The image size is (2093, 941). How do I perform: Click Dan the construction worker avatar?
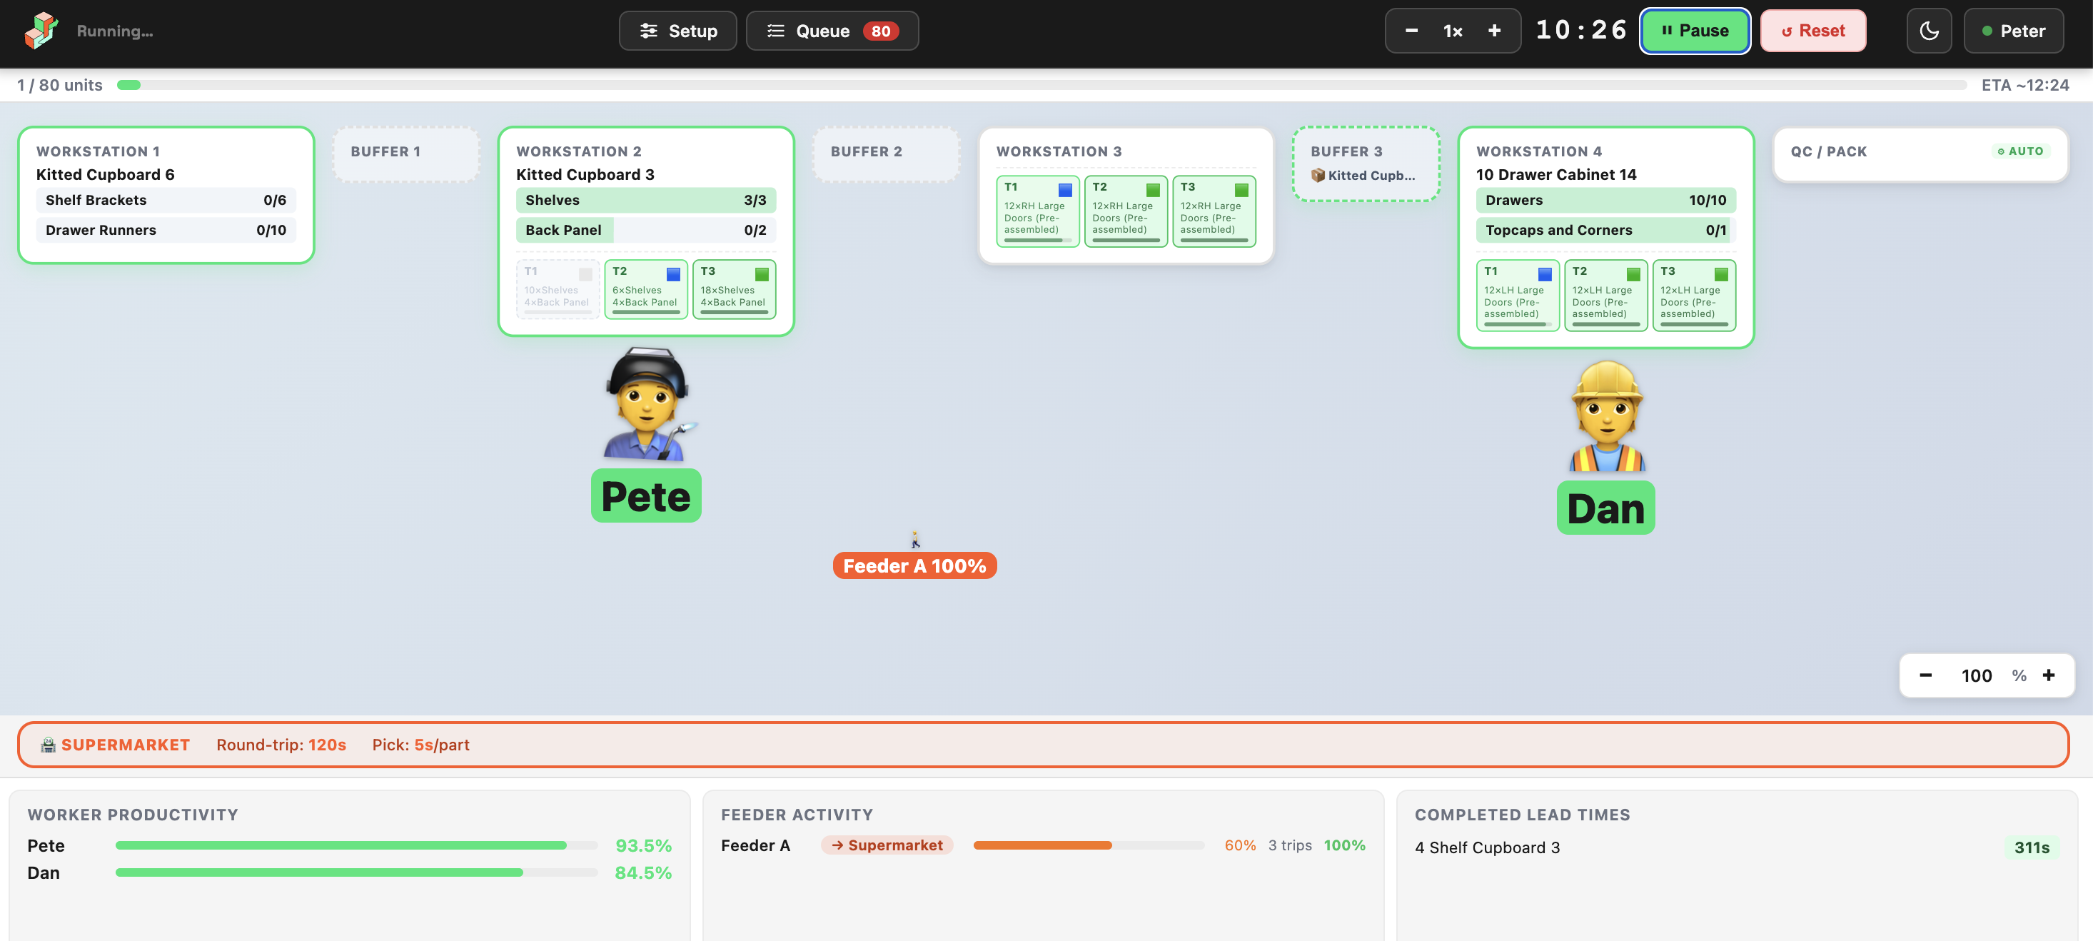tap(1606, 416)
